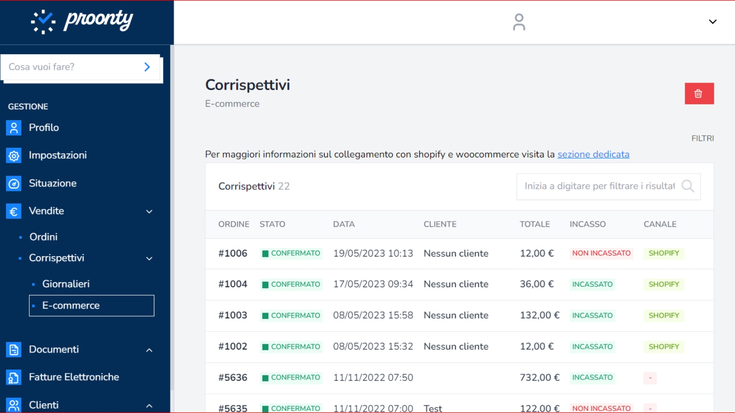Screen dimensions: 735x413
Task: Collapse the Corrispettivi submenu chevron
Action: [149, 258]
